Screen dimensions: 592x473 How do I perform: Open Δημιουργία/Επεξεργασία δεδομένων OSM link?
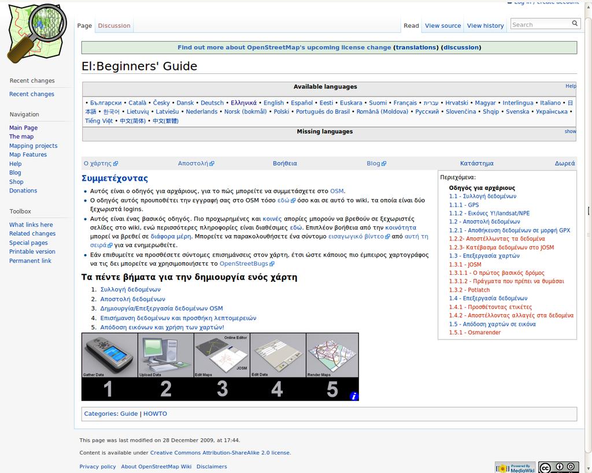(x=162, y=308)
